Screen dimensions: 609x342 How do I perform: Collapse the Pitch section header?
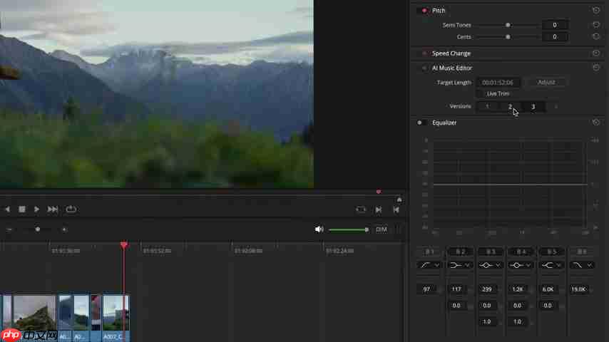[439, 11]
